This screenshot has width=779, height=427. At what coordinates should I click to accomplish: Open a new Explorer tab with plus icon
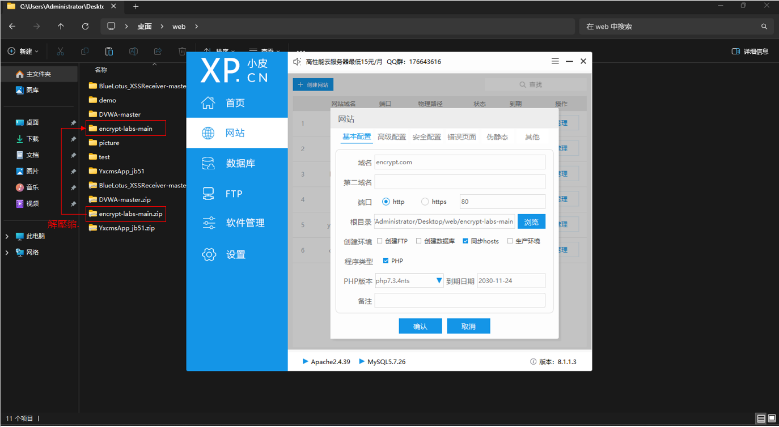(136, 6)
